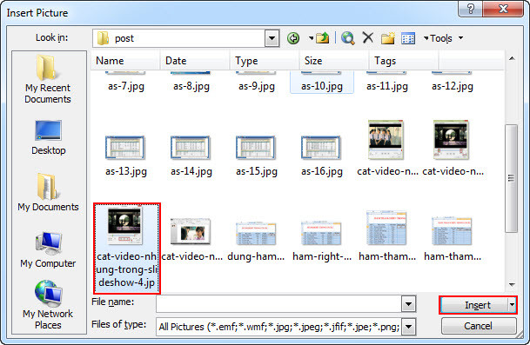Open the Views menu icon
Viewport: 530px width, 345px height.
(408, 38)
